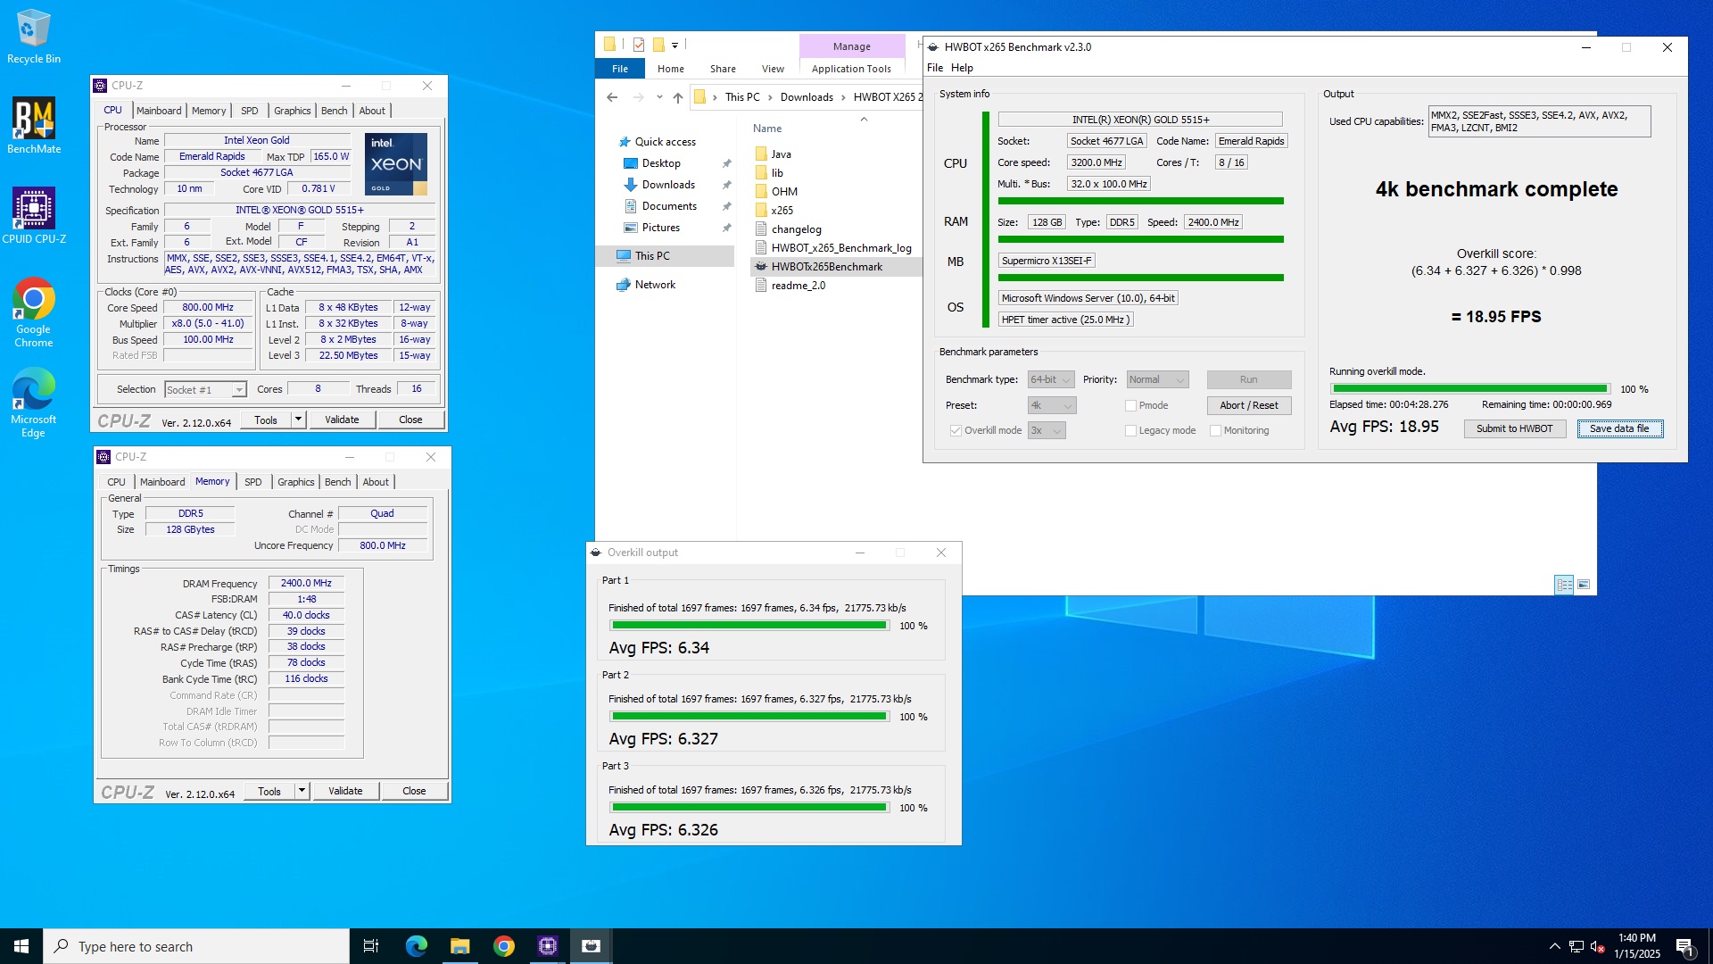
Task: Click CPU-Z icon in taskbar
Action: click(547, 946)
